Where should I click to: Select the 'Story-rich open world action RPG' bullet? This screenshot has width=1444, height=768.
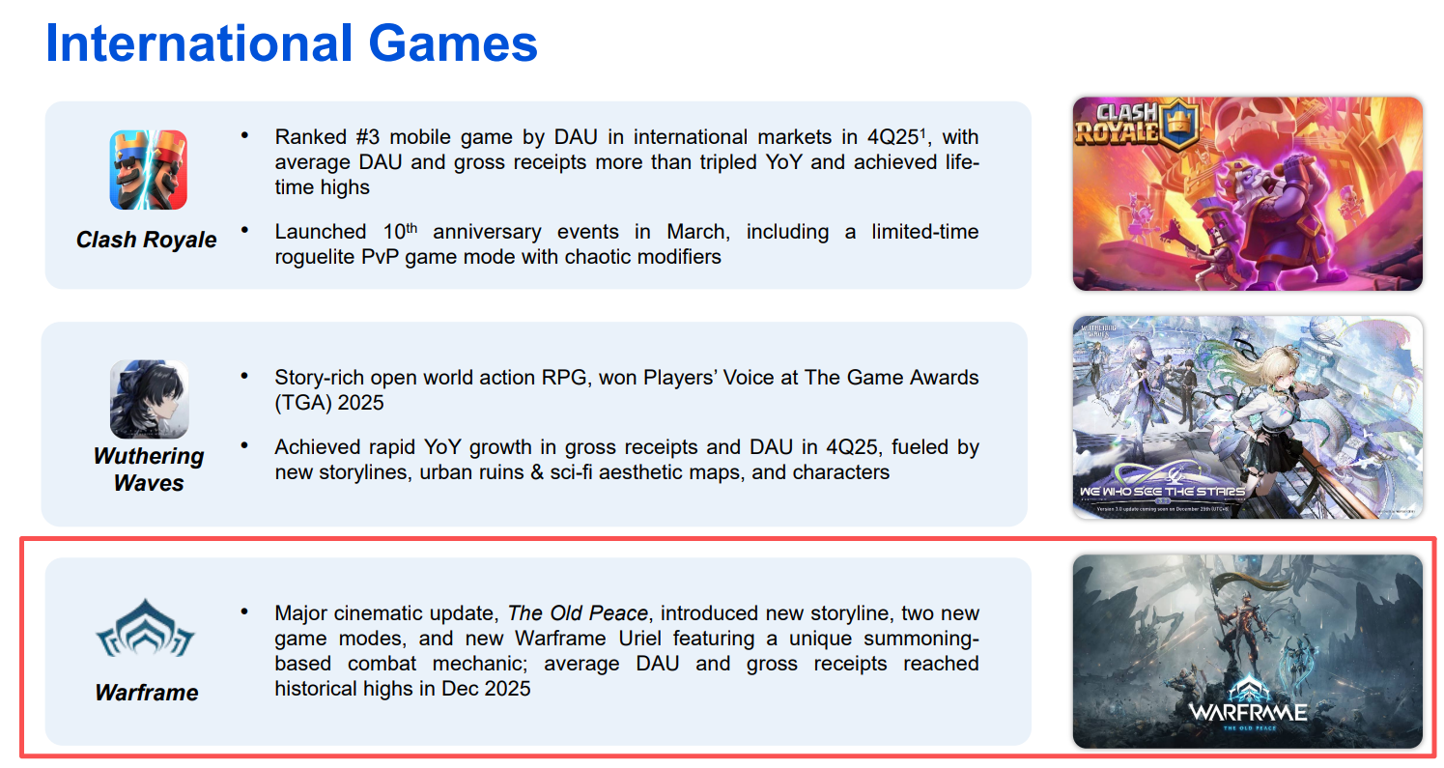627,389
